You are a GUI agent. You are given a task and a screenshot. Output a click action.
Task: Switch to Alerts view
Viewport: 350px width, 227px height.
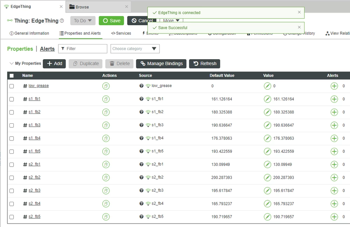[47, 49]
